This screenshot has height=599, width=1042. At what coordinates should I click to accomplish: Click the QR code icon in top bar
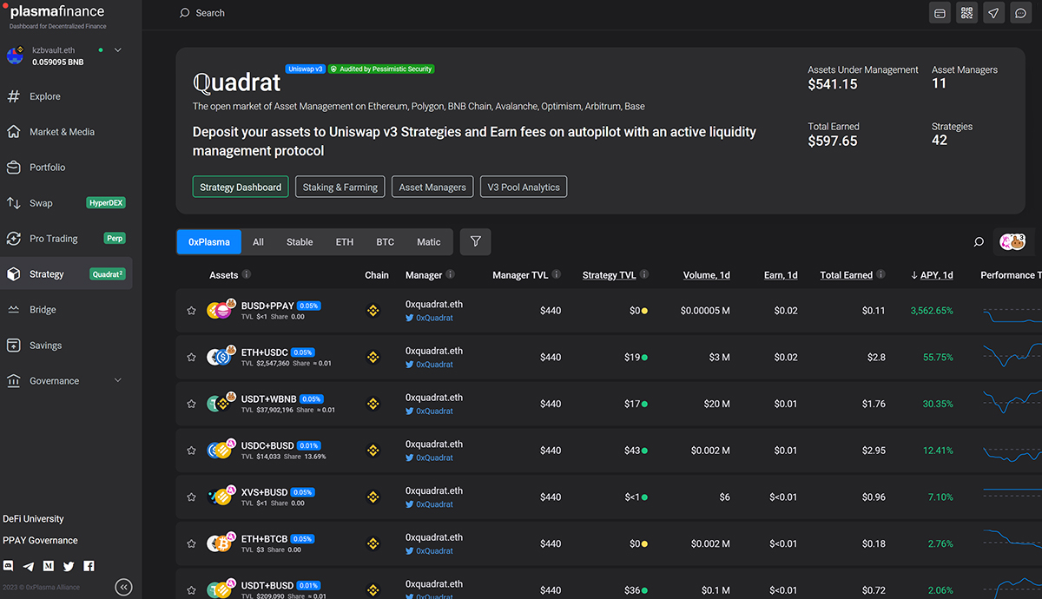click(x=966, y=13)
